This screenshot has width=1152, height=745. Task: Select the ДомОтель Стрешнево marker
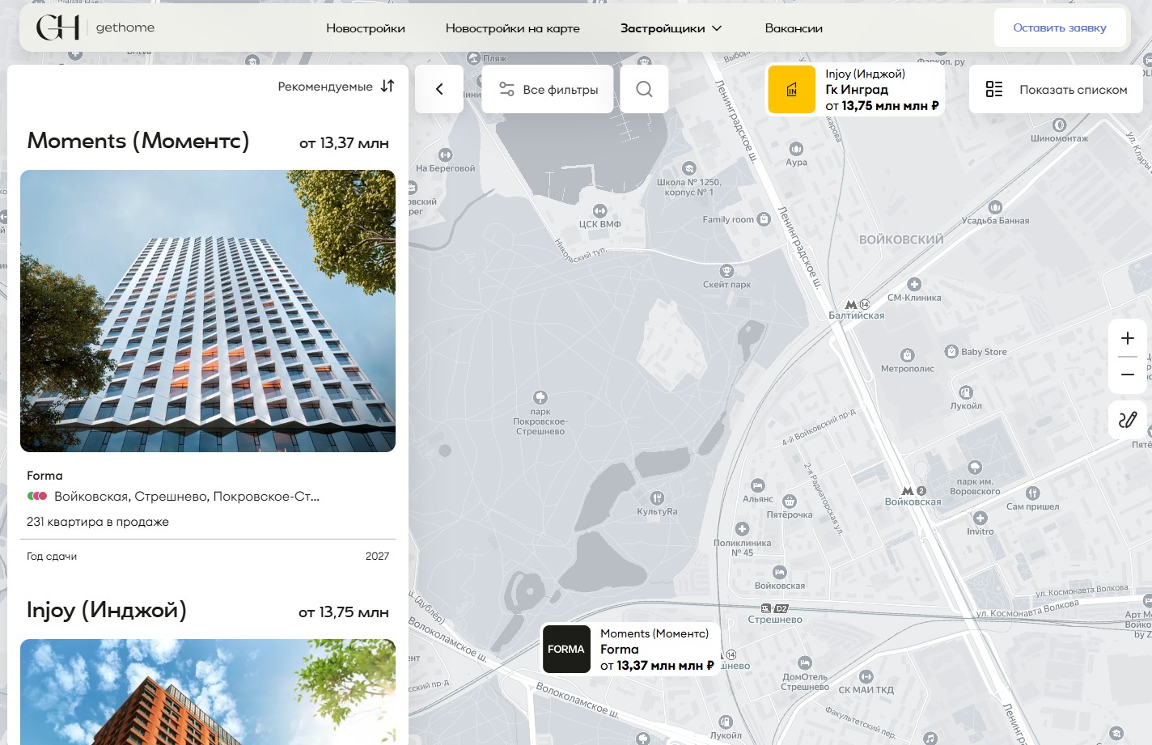(804, 663)
